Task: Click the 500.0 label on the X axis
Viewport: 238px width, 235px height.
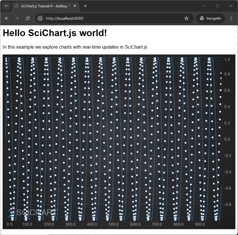Action: point(135,224)
